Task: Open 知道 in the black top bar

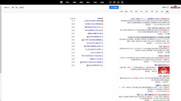Action: tap(102, 2)
